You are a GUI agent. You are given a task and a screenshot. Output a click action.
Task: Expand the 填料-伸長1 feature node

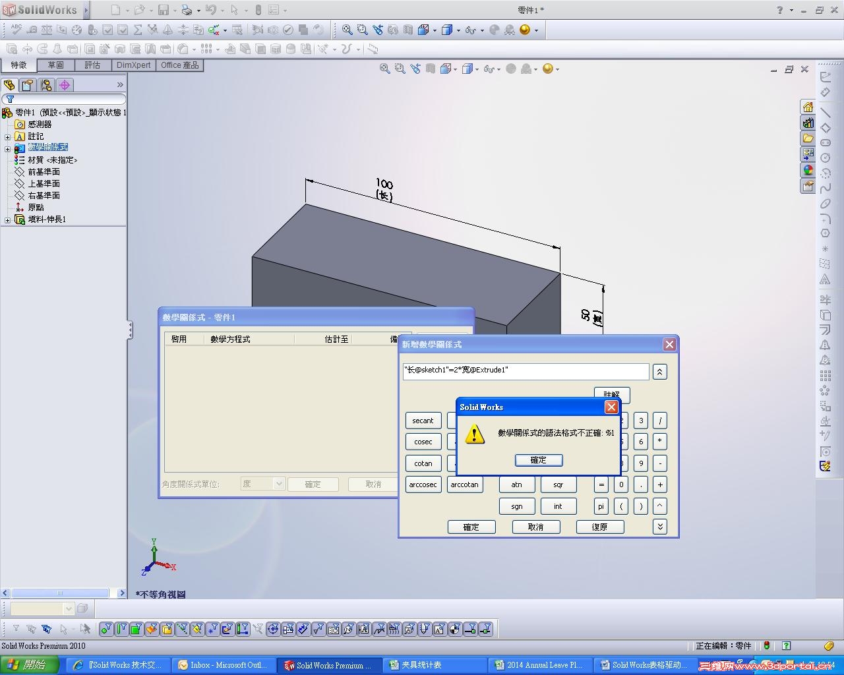(7, 220)
